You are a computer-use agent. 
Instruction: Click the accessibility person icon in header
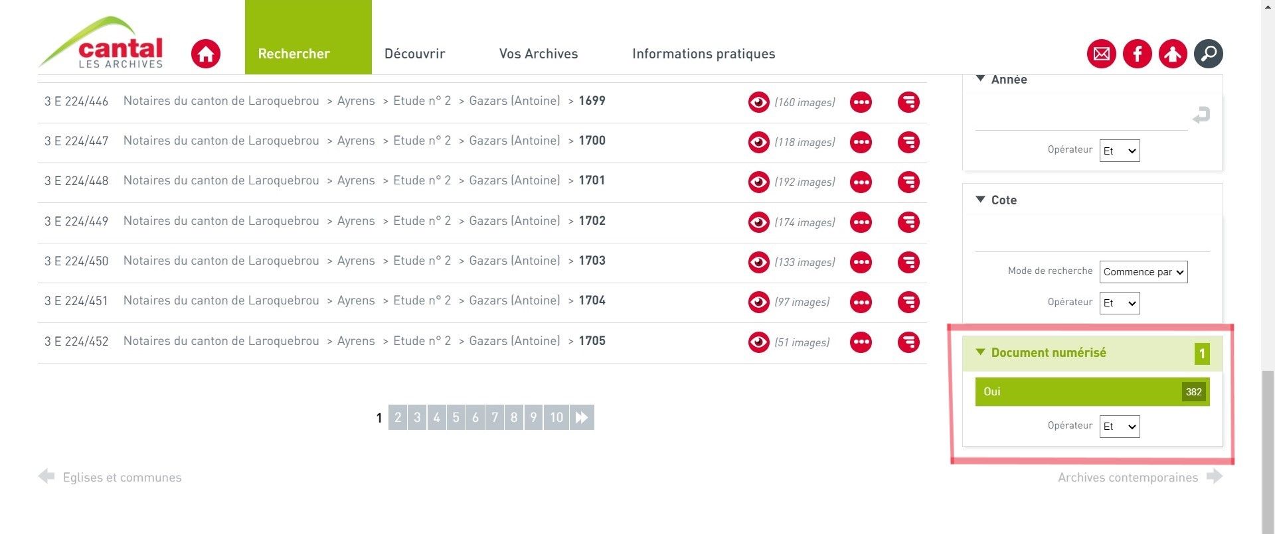[x=1173, y=54]
